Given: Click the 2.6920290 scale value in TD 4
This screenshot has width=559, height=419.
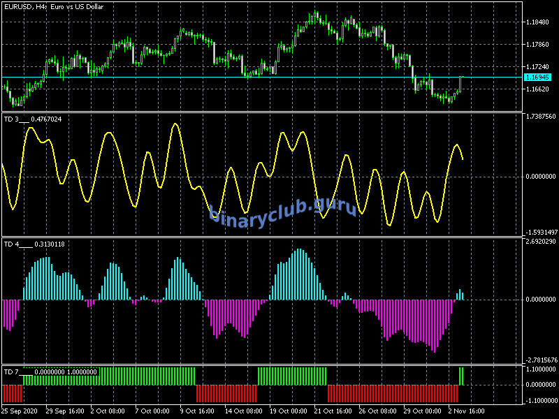Looking at the screenshot, I should click(540, 242).
